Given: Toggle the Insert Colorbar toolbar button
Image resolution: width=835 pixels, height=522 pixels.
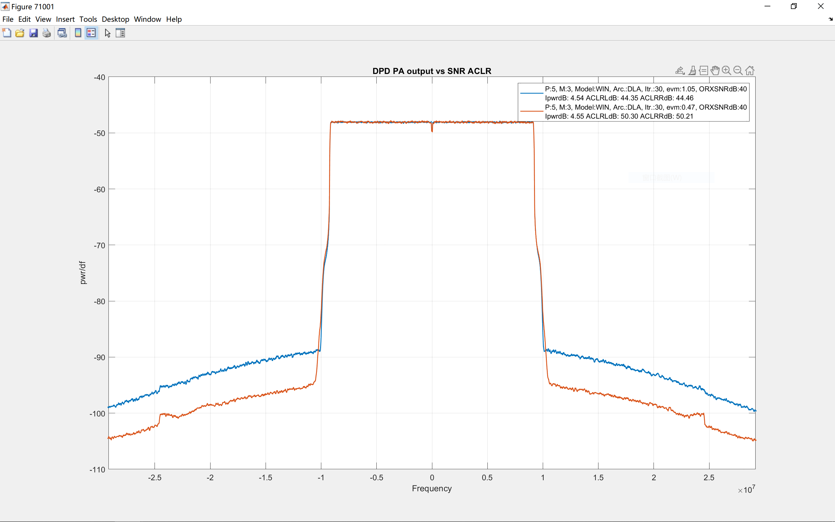Looking at the screenshot, I should coord(78,33).
